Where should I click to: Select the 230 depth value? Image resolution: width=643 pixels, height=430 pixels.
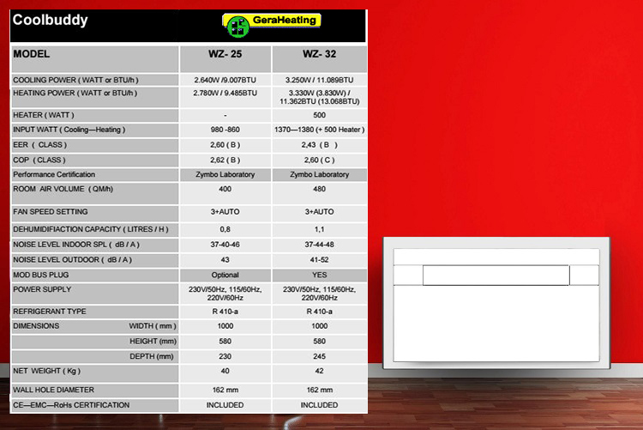[x=225, y=356]
